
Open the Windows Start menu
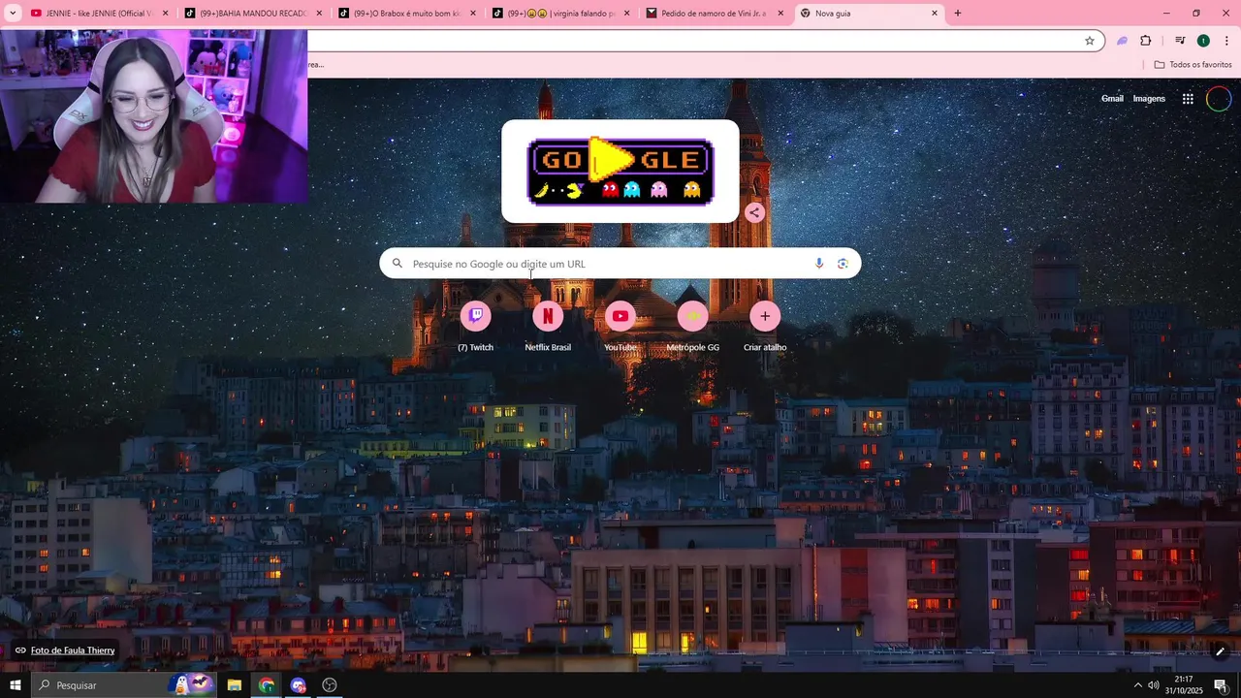point(15,685)
